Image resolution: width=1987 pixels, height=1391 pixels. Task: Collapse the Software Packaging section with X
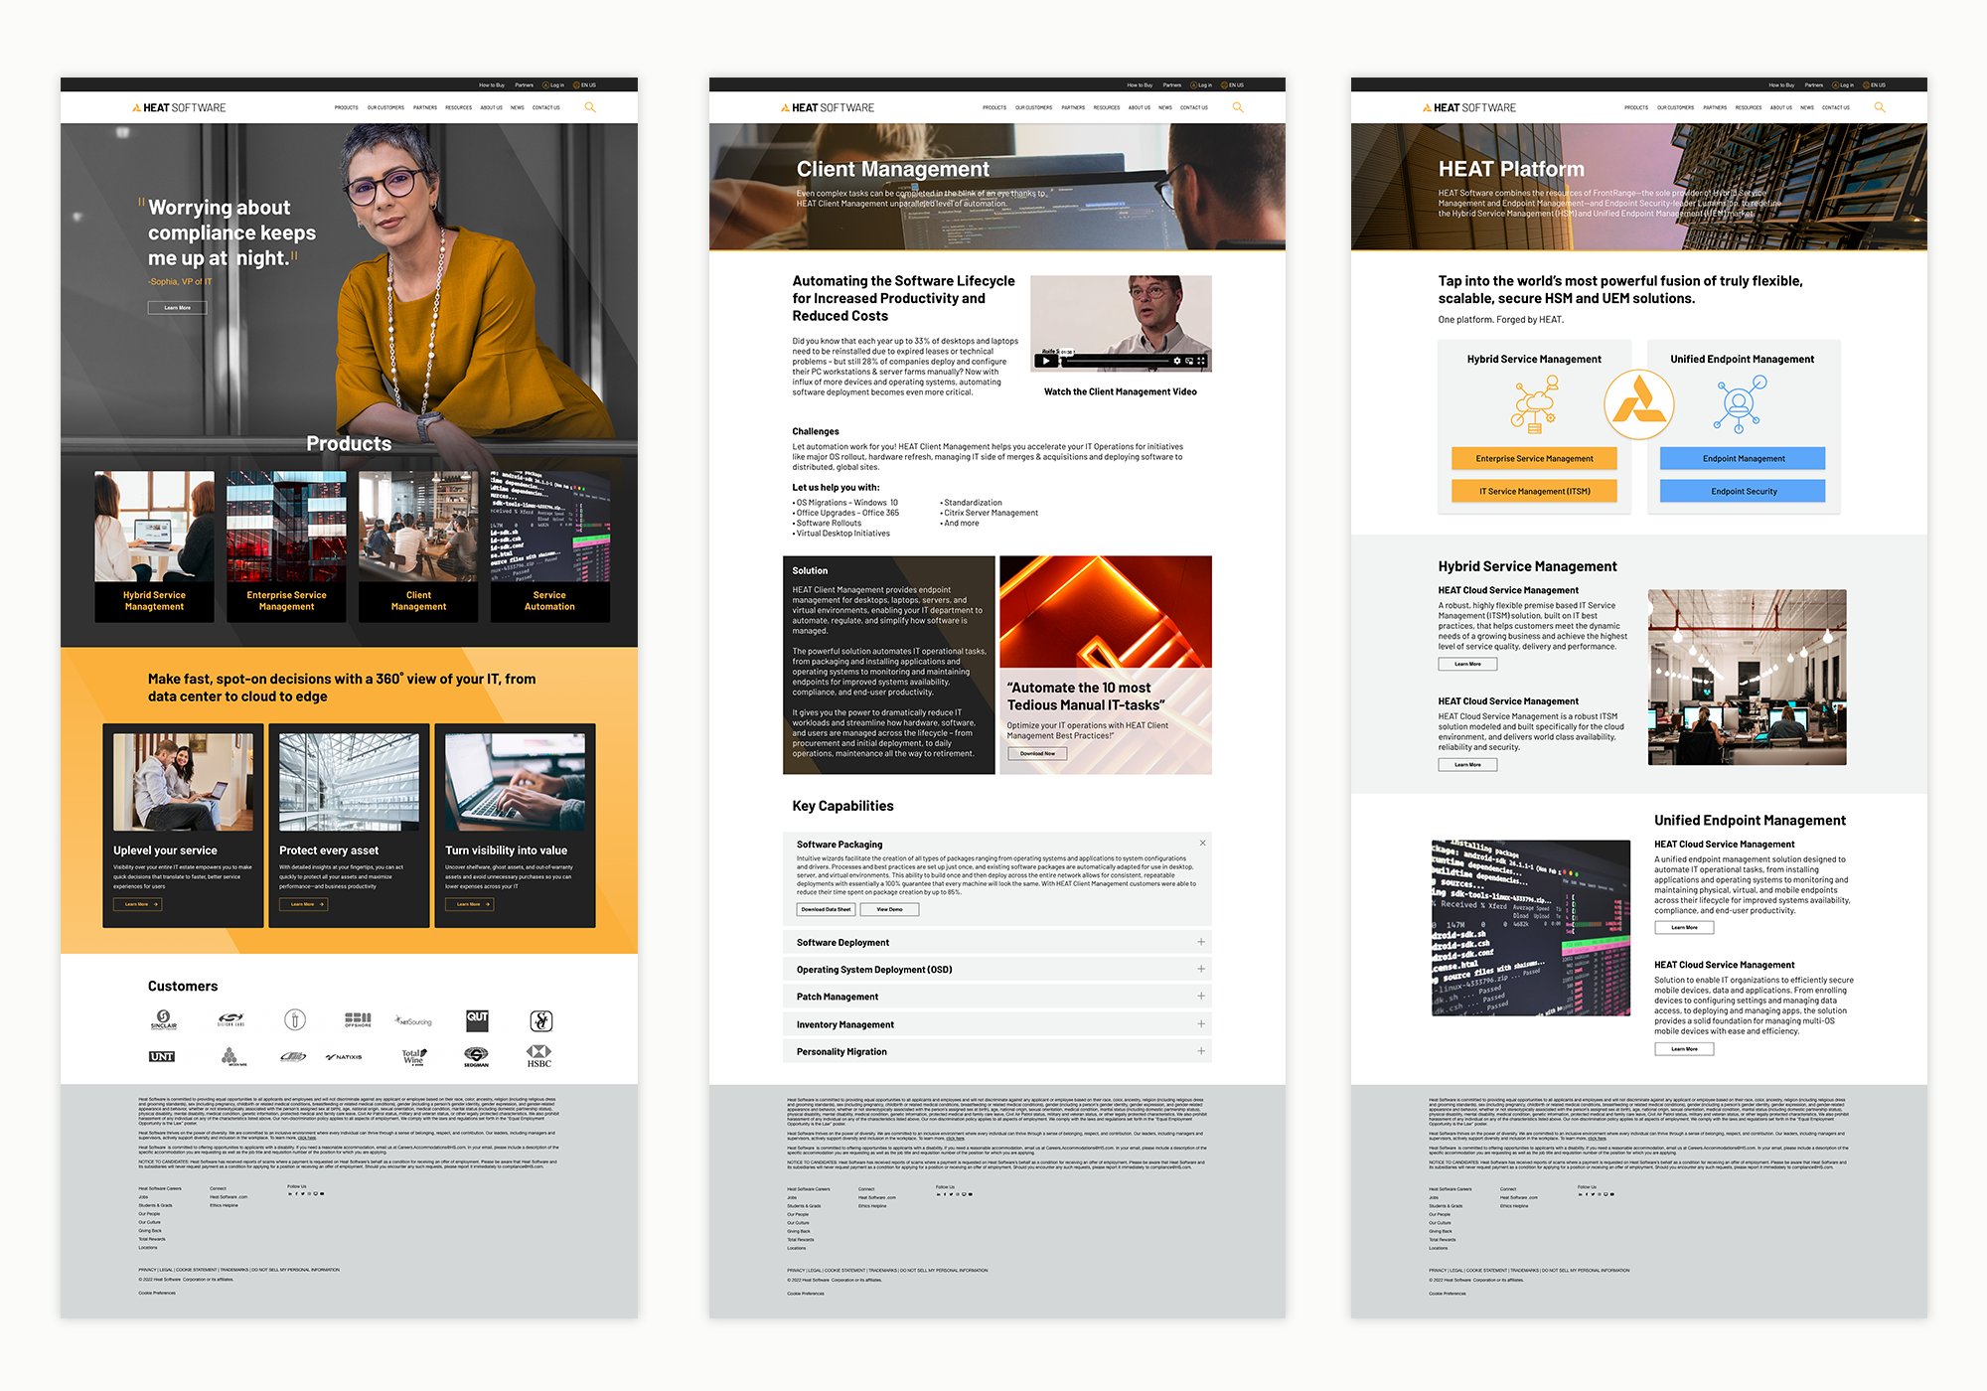coord(1202,843)
